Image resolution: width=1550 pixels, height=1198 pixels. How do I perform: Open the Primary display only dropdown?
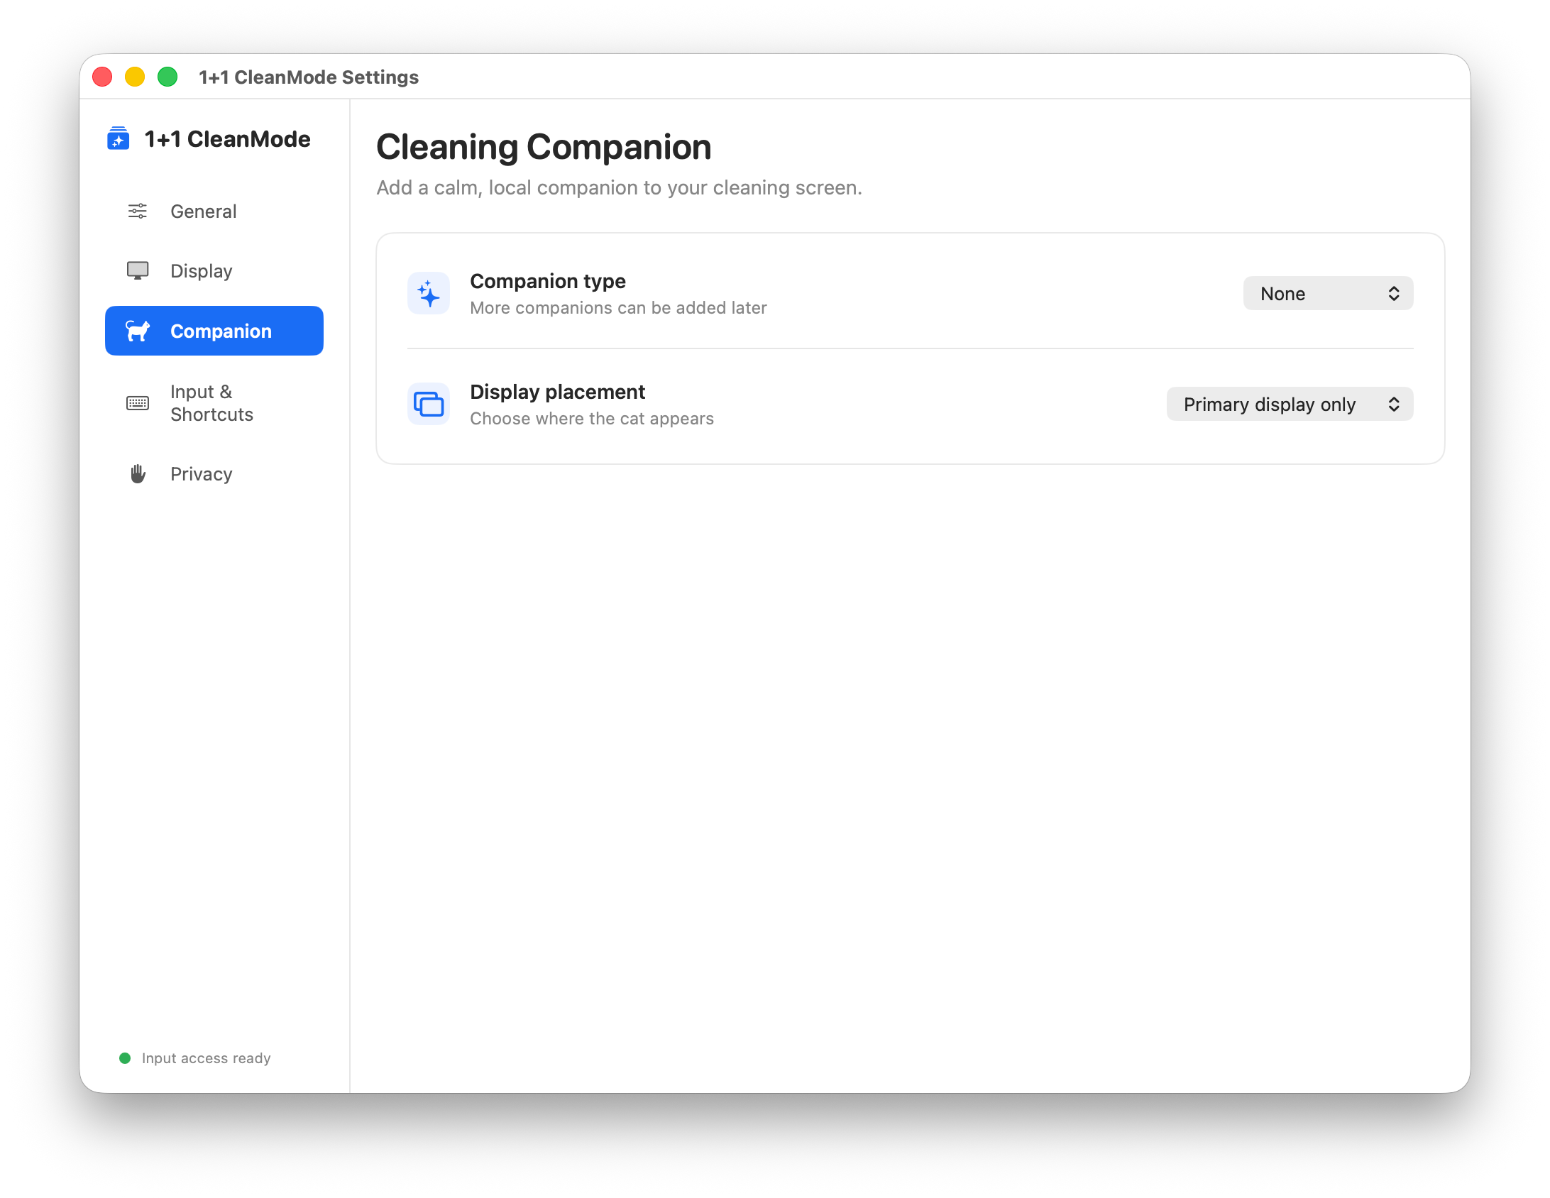[x=1290, y=404]
